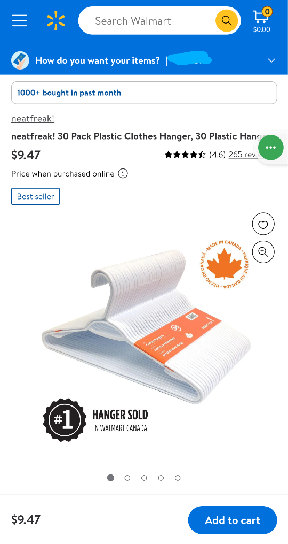Open the shopping cart showing $0.00
This screenshot has width=288, height=544.
coord(262,20)
